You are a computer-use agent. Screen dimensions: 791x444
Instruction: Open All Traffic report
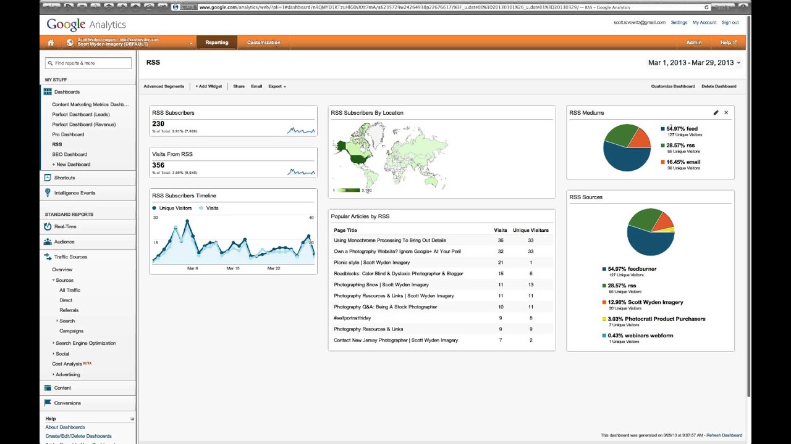click(x=70, y=290)
